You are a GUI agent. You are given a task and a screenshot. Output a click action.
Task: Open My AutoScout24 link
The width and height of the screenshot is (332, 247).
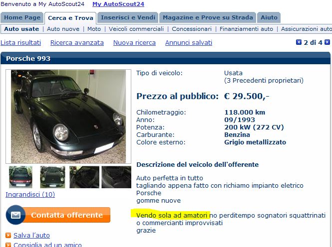[118, 4]
